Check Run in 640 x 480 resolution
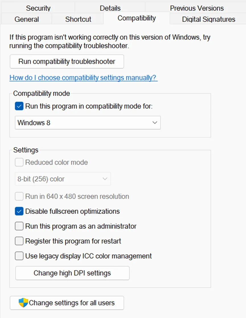The width and height of the screenshot is (246, 318). [x=19, y=196]
